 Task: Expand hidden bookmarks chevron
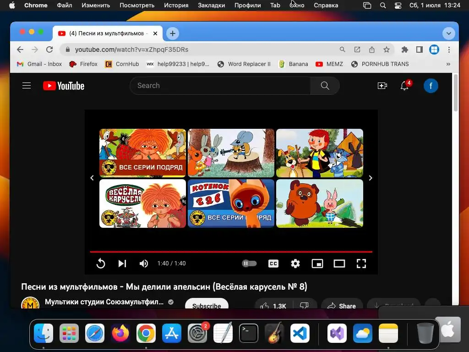(448, 64)
